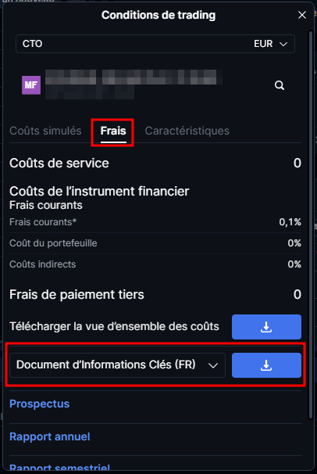
Task: Click the Frais de paiement tiers heading
Action: (77, 294)
